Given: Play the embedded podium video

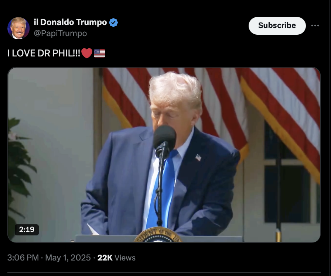Looking at the screenshot, I should tap(164, 155).
